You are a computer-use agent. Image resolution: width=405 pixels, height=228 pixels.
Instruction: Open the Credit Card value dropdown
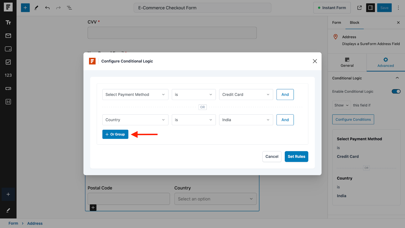pyautogui.click(x=246, y=94)
